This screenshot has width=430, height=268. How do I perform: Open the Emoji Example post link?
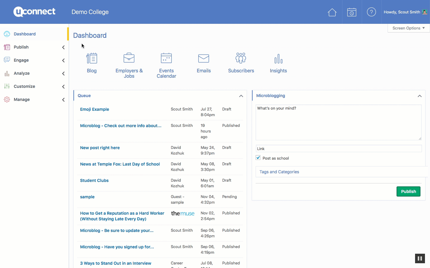pos(94,109)
